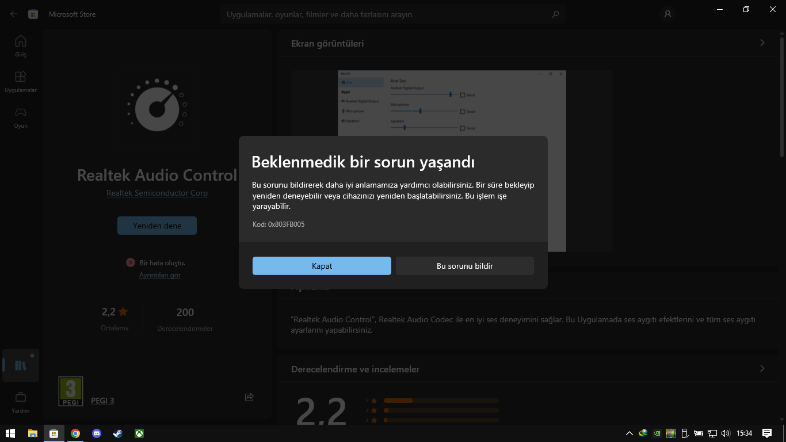Open the Giriş home section
The image size is (786, 442).
click(21, 46)
